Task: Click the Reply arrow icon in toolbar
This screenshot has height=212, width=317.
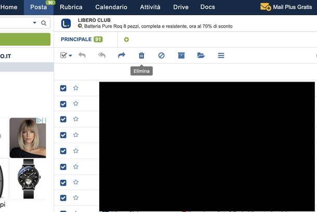Action: coord(82,55)
